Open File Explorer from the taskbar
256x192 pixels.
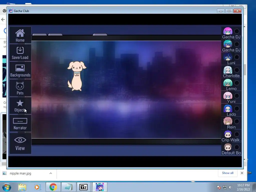[x=22, y=187]
